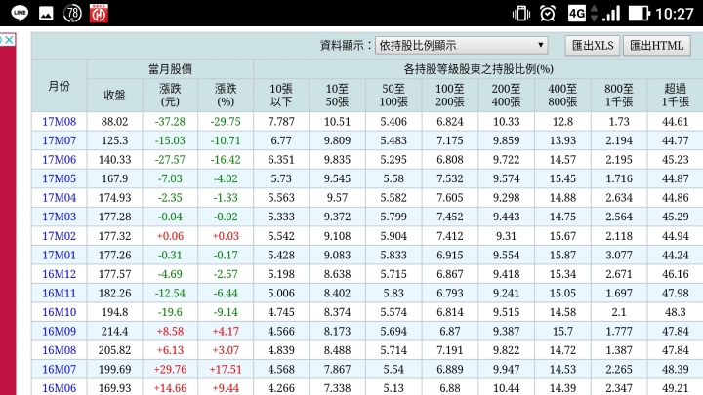Open the 16M10 month link

(x=60, y=312)
